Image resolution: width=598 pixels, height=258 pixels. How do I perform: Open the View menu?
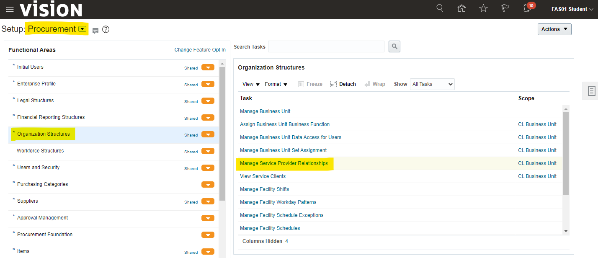251,84
